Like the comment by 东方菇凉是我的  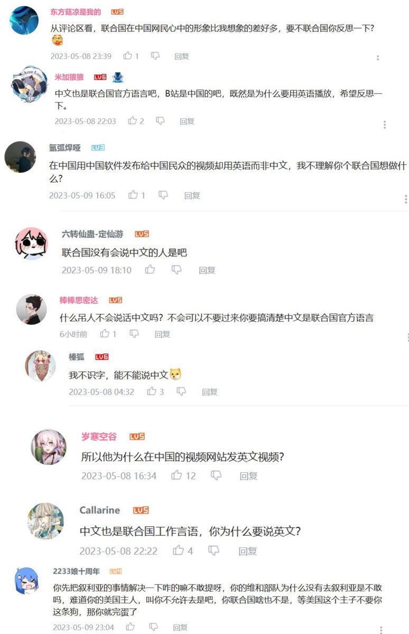click(127, 56)
